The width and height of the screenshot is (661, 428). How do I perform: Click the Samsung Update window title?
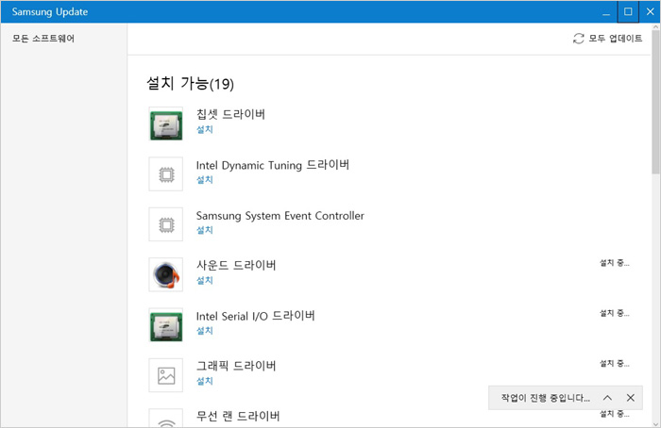point(50,11)
